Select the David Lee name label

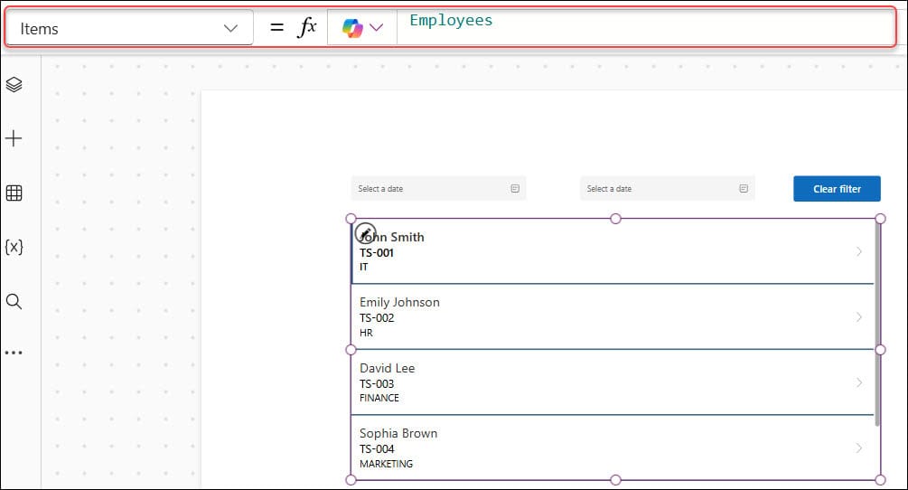(387, 368)
